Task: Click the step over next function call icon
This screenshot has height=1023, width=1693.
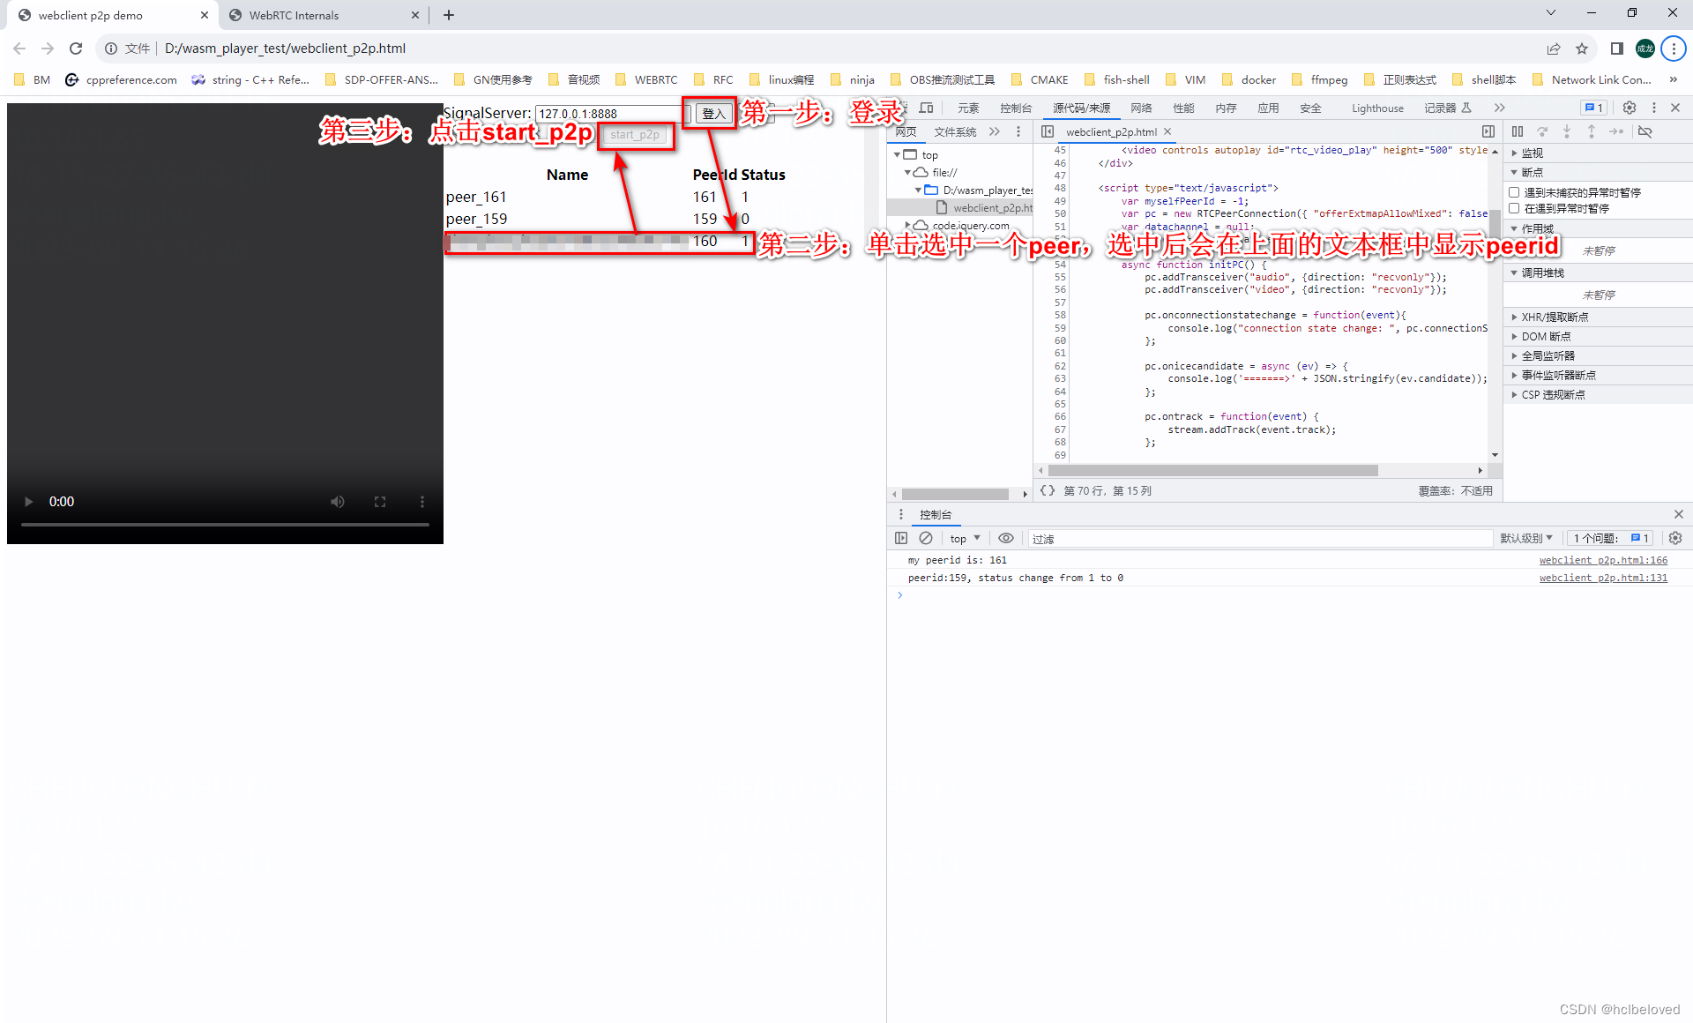Action: (1543, 131)
